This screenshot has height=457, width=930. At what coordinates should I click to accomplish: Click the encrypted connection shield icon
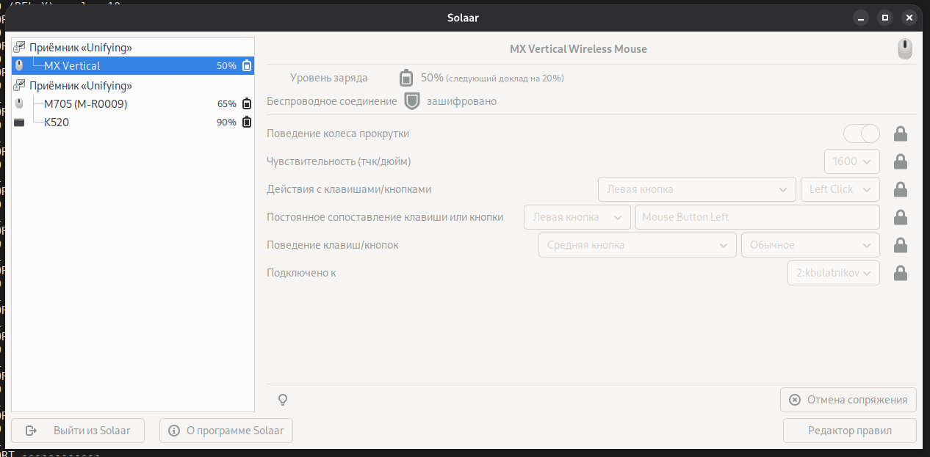click(x=412, y=101)
